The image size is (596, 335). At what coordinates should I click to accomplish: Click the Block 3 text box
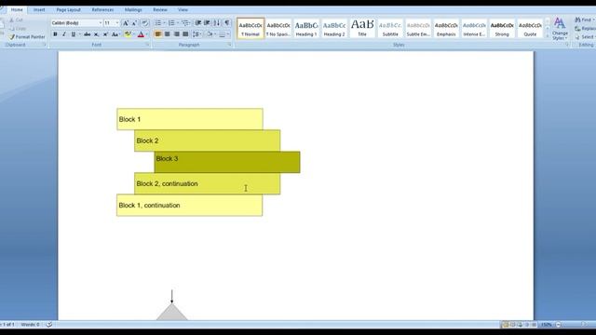(x=227, y=162)
